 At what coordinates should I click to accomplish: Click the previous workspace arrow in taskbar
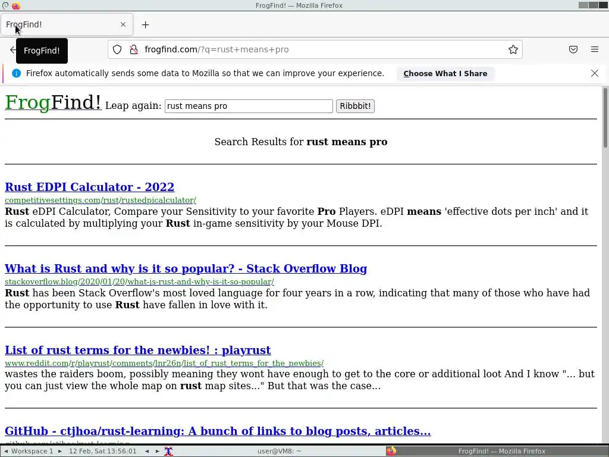coord(6,451)
